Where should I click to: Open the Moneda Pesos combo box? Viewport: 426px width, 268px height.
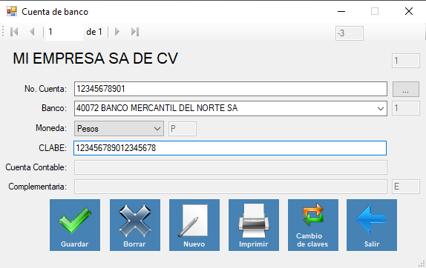(119, 128)
